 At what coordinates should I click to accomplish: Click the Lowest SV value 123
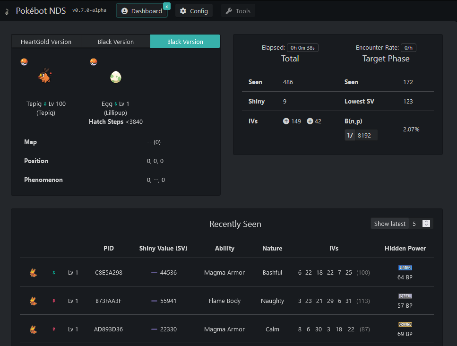(x=408, y=102)
